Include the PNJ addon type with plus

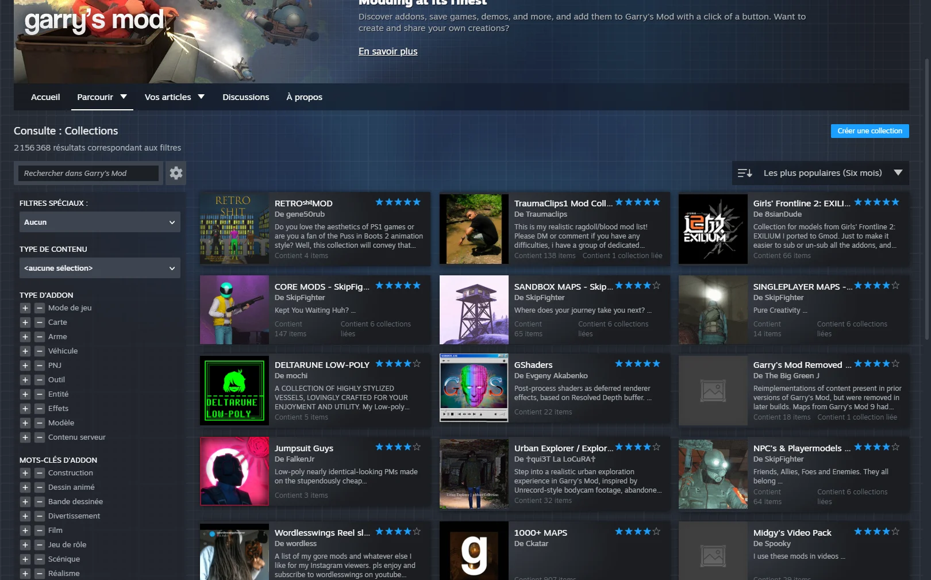click(x=25, y=366)
